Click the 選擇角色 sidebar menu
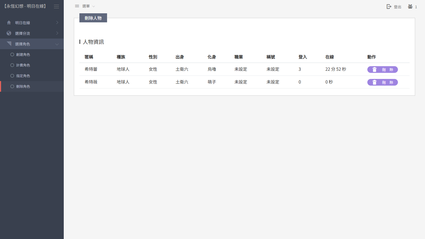The image size is (425, 239). 32,44
